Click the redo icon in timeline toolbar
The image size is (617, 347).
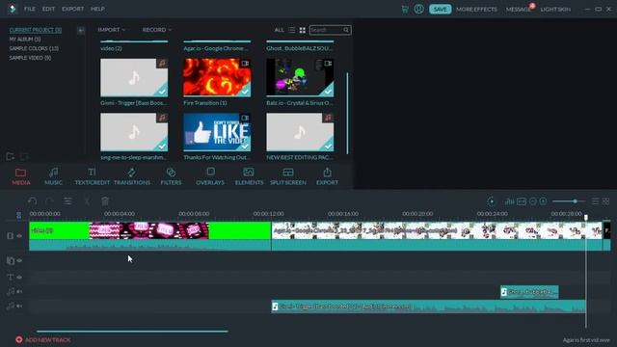(x=49, y=201)
